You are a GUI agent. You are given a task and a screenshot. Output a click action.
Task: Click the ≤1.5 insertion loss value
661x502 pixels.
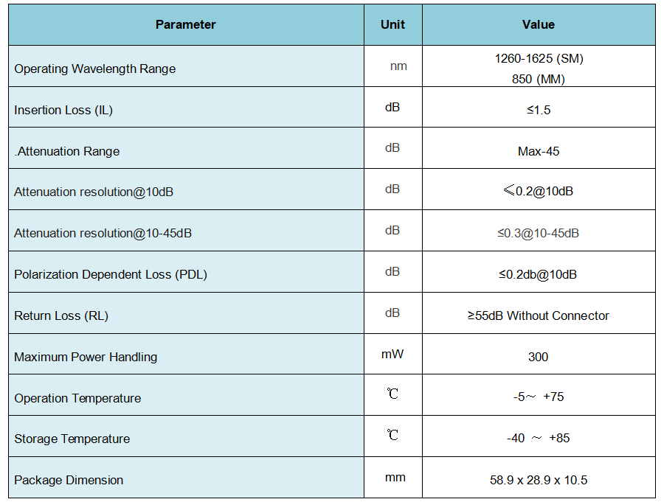click(x=539, y=110)
